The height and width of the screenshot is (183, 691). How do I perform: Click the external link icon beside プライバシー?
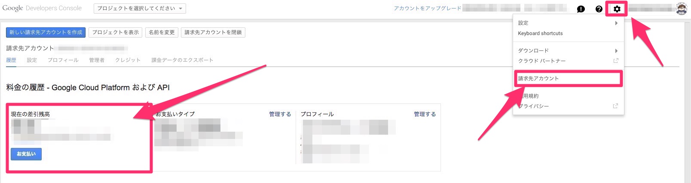[x=615, y=106]
